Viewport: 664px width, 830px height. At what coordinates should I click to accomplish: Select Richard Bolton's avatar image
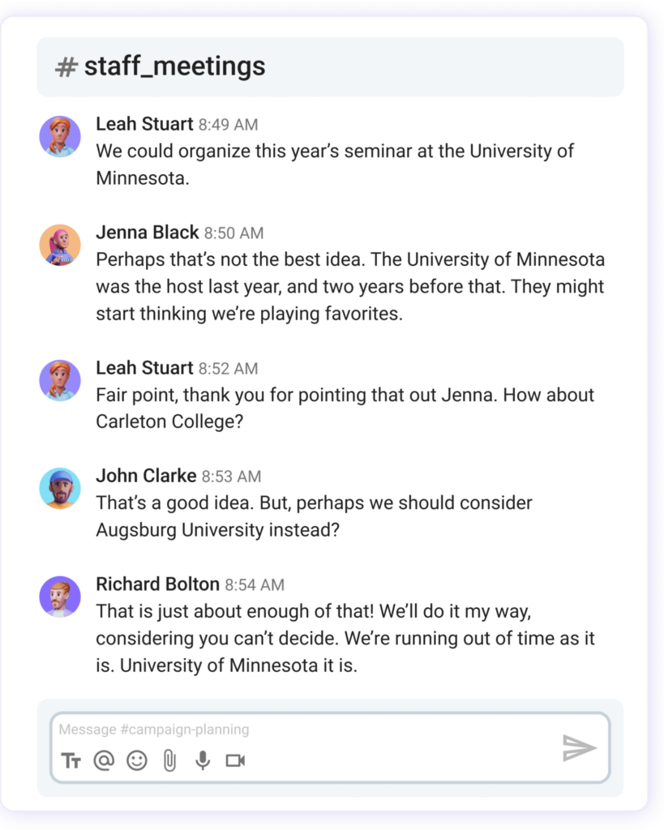click(60, 597)
